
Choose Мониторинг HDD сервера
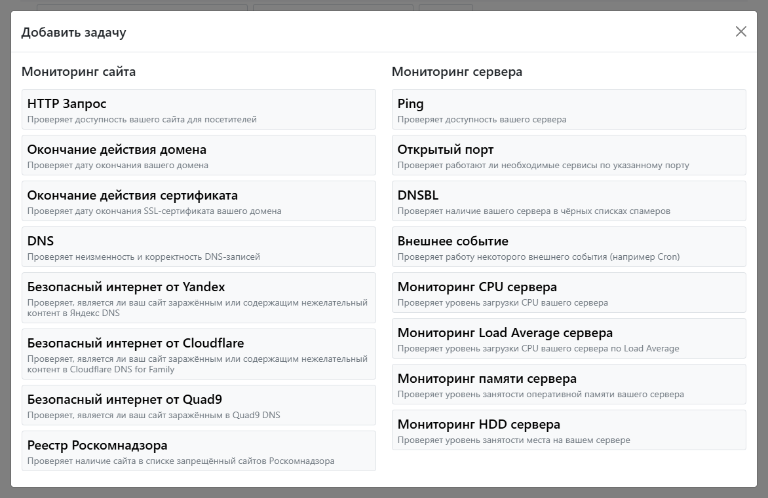569,430
